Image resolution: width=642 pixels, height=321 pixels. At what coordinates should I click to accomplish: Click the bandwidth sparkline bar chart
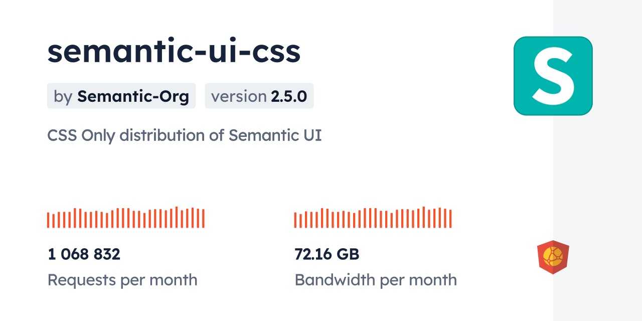(x=373, y=218)
